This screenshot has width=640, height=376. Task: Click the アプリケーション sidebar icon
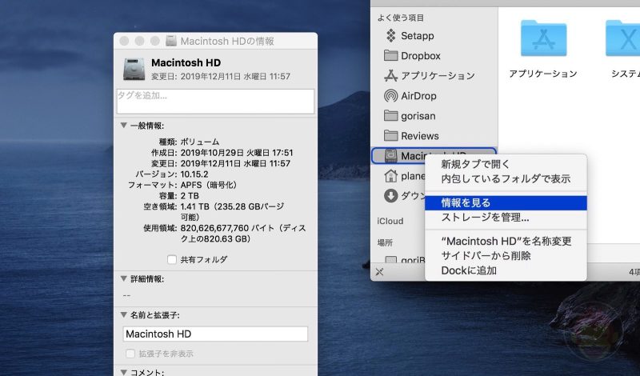click(x=390, y=75)
